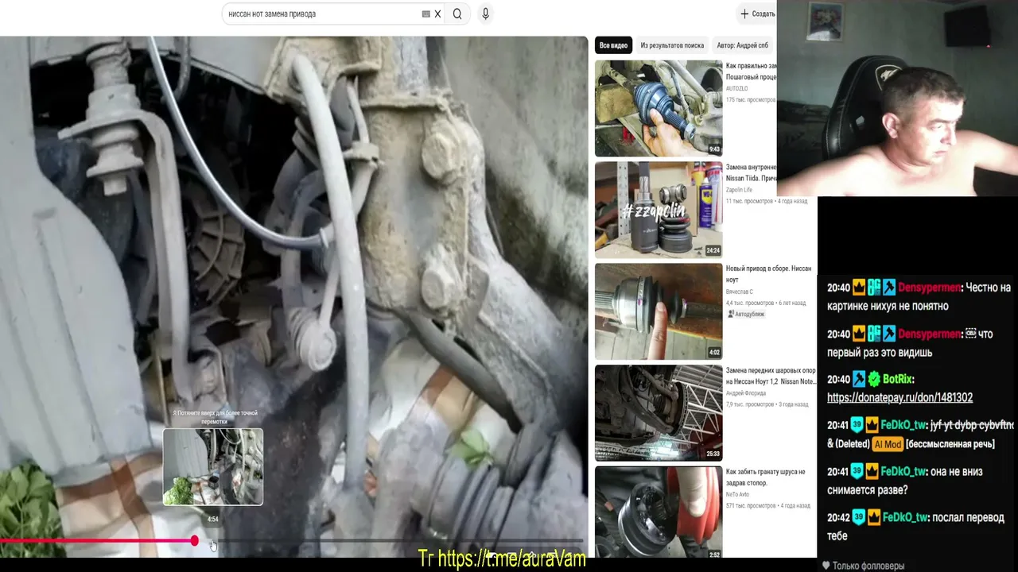This screenshot has height=572, width=1018.
Task: Open the #zzapolin video thumbnail lasting 24:24
Action: 659,210
